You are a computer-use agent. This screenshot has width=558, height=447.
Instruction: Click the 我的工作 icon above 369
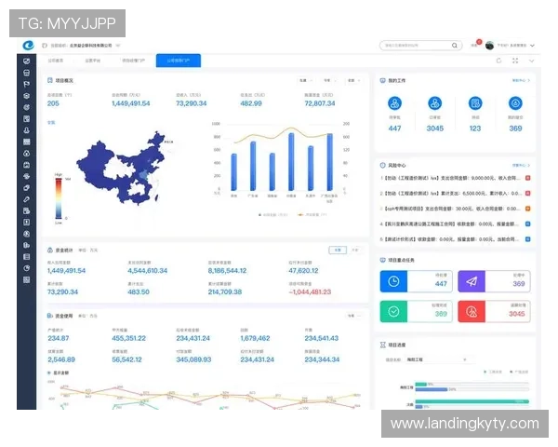click(515, 103)
